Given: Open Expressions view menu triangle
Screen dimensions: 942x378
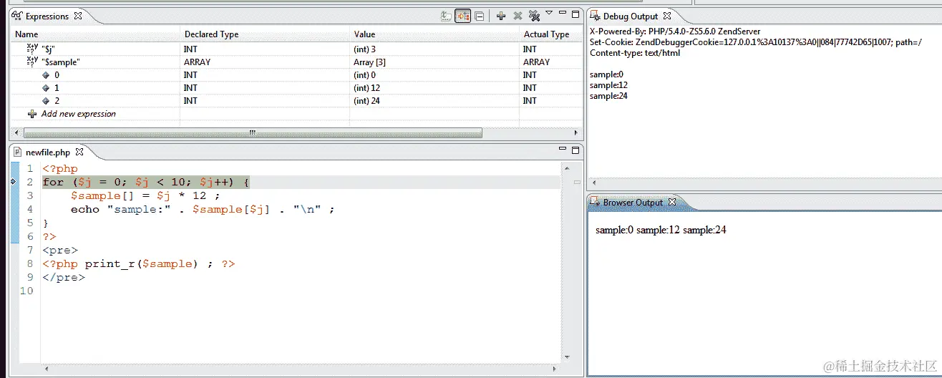Looking at the screenshot, I should tap(549, 13).
